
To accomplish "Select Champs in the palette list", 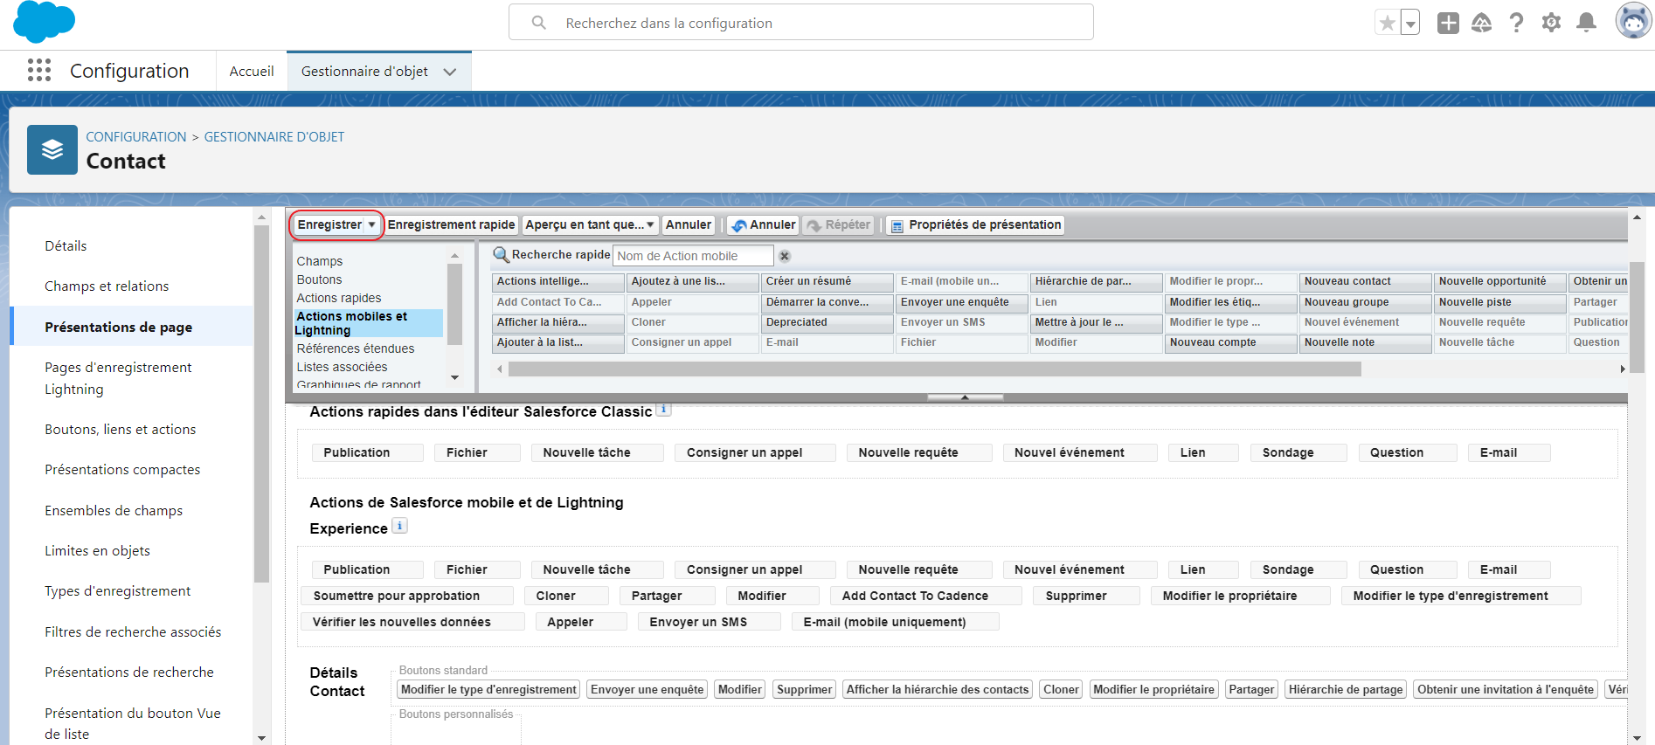I will pyautogui.click(x=320, y=261).
